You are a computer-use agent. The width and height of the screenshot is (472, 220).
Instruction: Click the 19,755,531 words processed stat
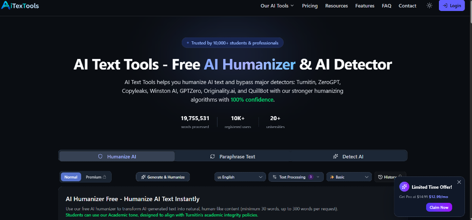[195, 122]
